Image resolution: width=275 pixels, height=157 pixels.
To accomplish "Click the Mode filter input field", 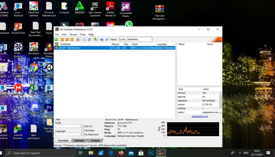I will point(68,126).
